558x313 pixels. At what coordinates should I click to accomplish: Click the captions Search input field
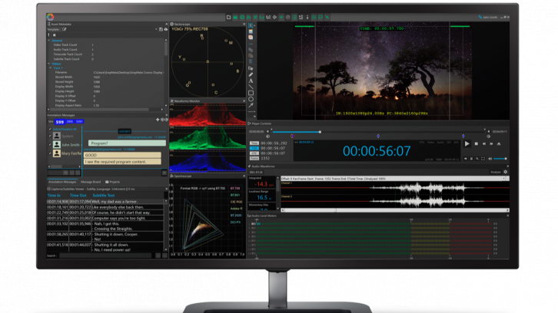tap(105, 255)
